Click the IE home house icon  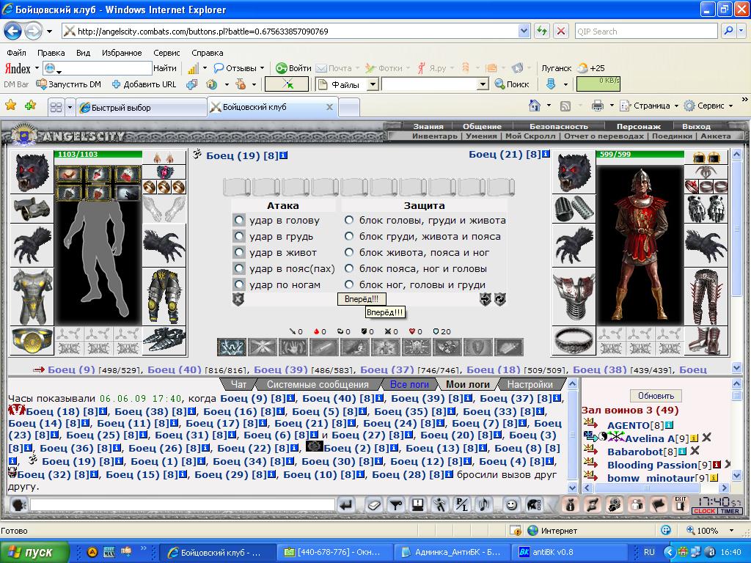point(535,106)
